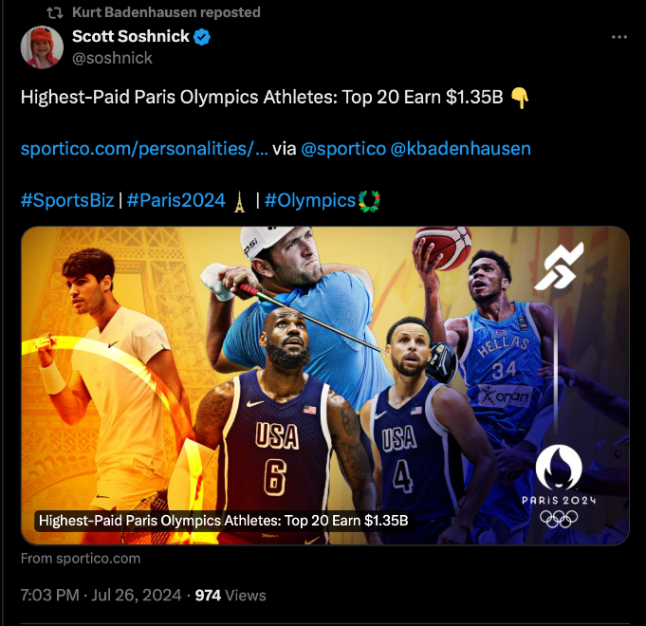
Task: Open the @kbadenhausen mention
Action: (461, 148)
